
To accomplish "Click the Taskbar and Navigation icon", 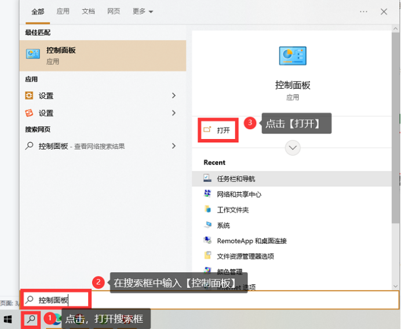I will pos(207,178).
